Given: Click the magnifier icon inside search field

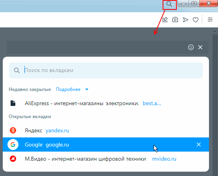Looking at the screenshot, I should (17, 70).
